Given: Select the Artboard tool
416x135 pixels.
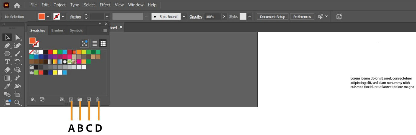Looking at the screenshot, I should click(x=18, y=95).
